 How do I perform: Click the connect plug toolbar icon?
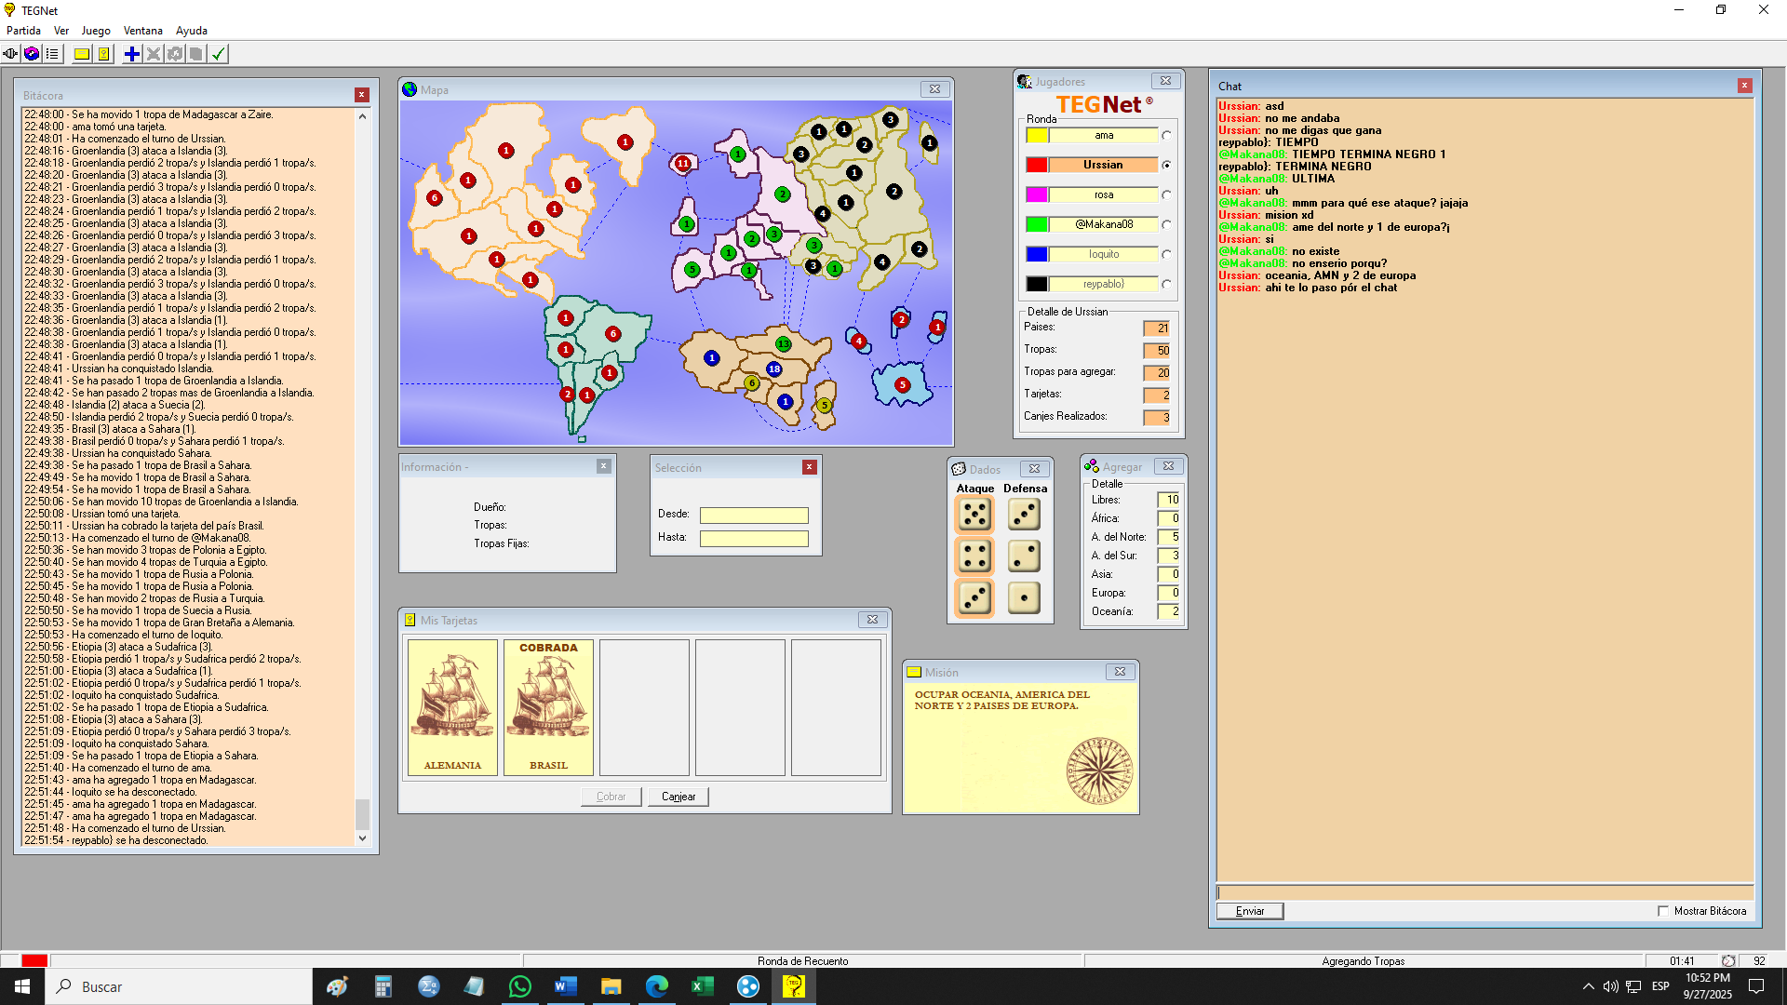click(10, 54)
